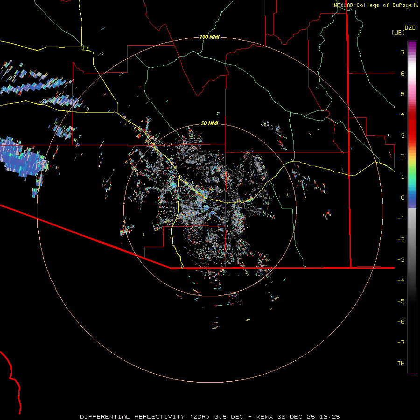This screenshot has width=420, height=420.
Task: Click the 1 value on the color scale
Action: tap(403, 177)
